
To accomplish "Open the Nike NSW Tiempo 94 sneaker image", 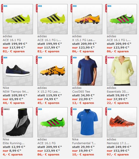I will coord(18,71).
